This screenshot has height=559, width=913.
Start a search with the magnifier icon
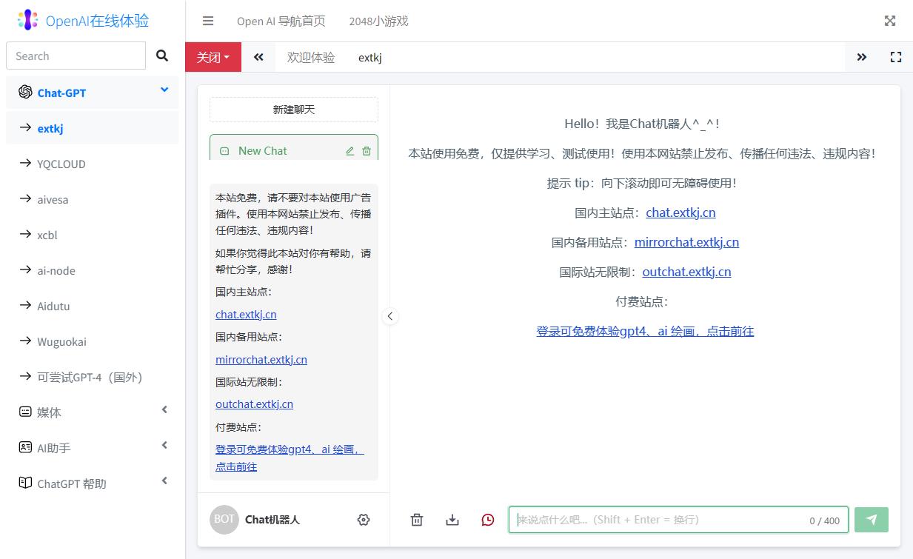[x=161, y=55]
